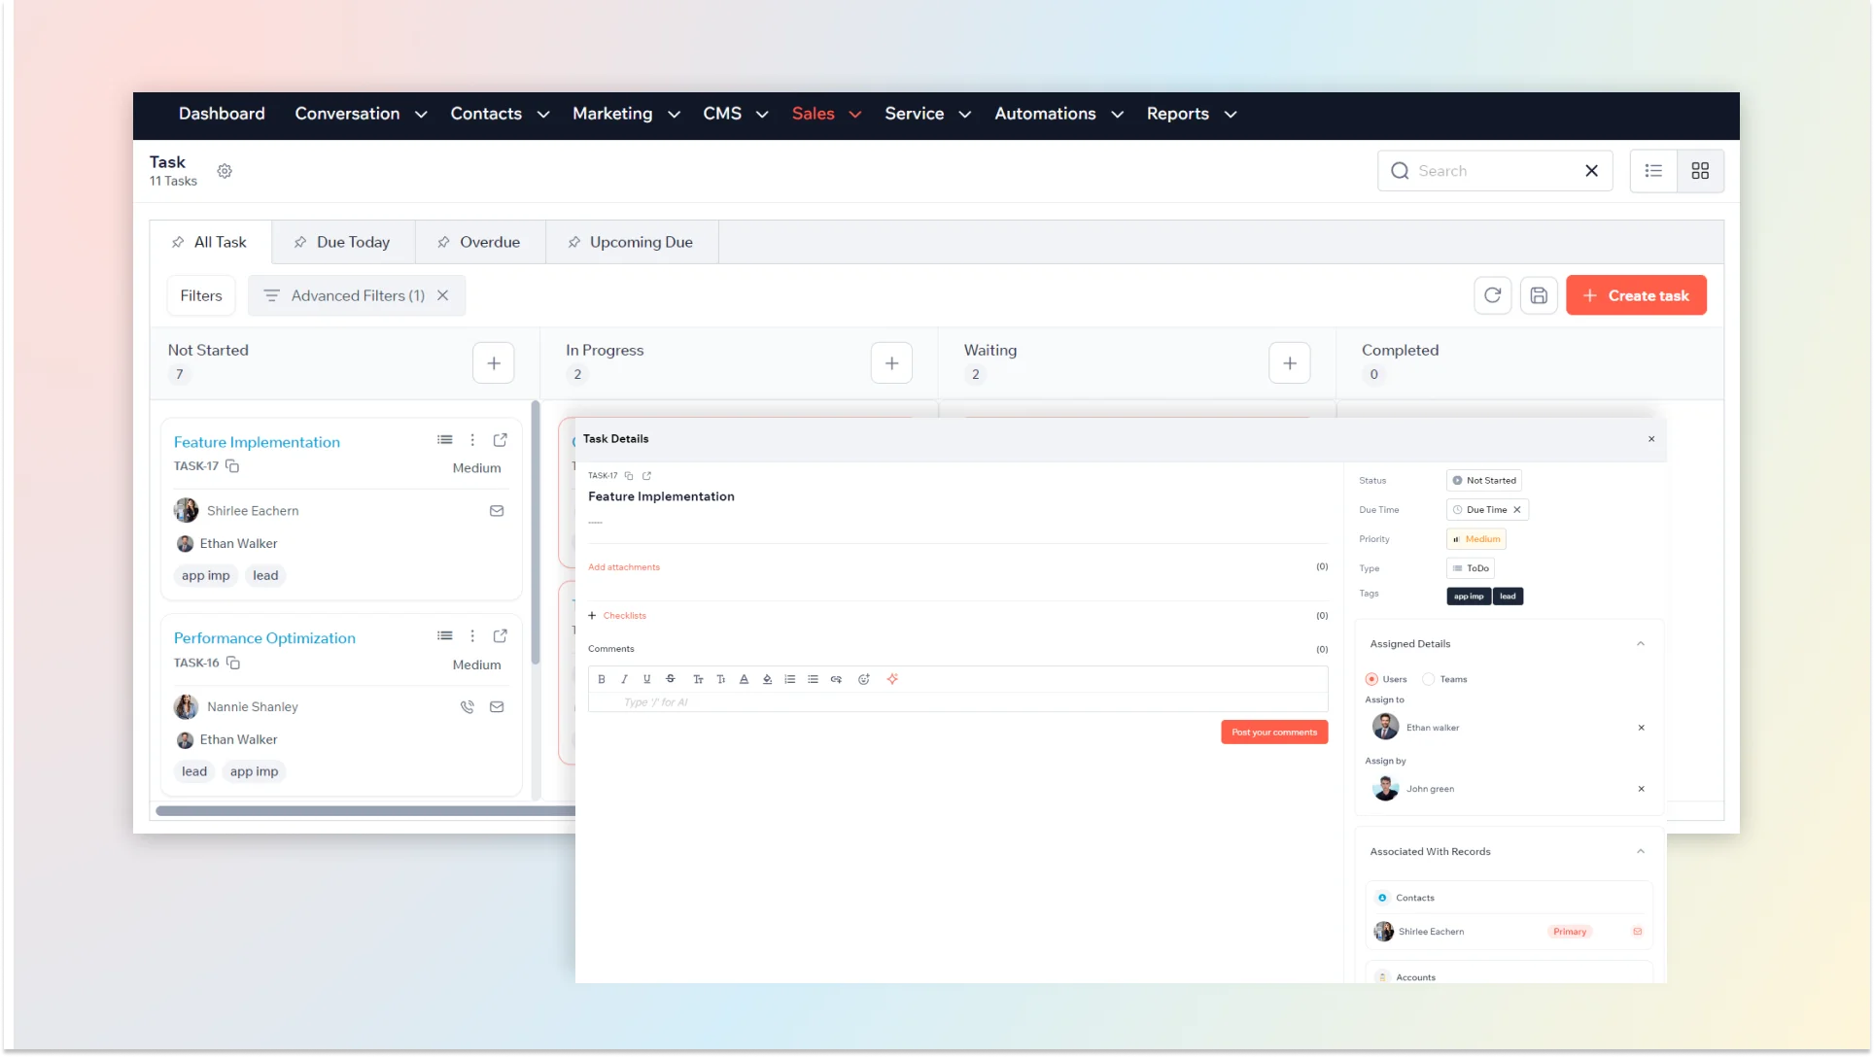Insert emoji in comment editor

point(863,679)
